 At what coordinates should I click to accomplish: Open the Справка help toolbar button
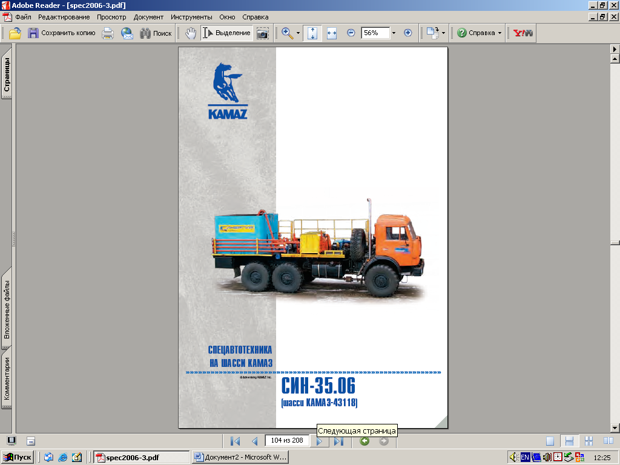point(476,33)
